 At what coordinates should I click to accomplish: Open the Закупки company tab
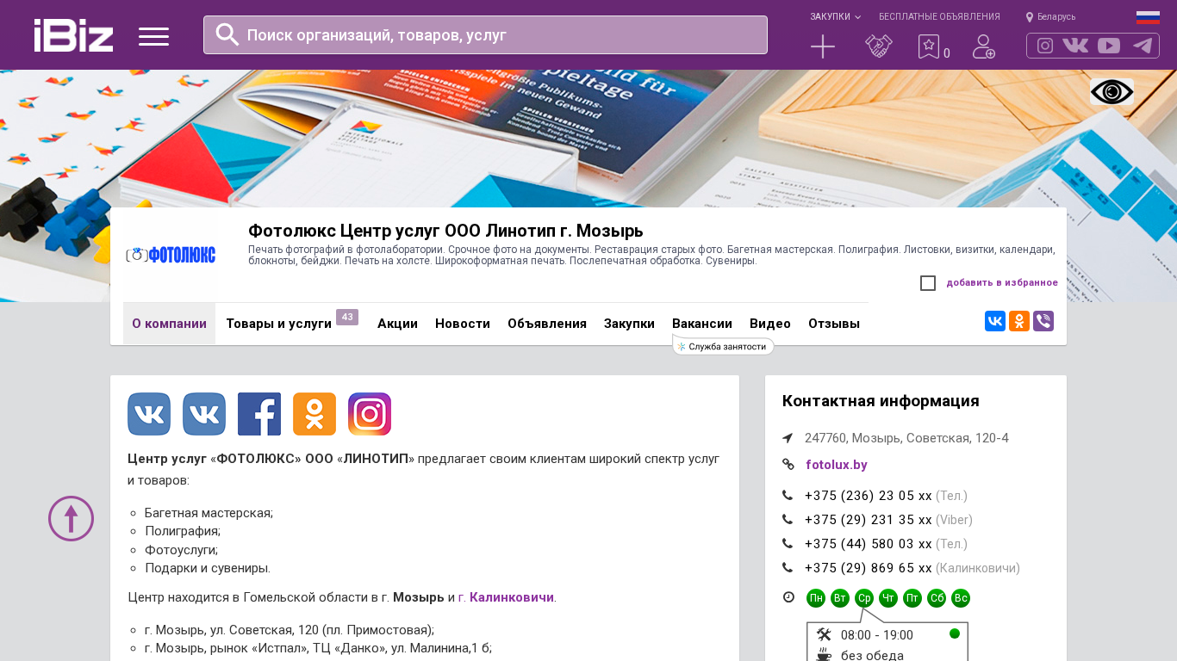pos(629,324)
